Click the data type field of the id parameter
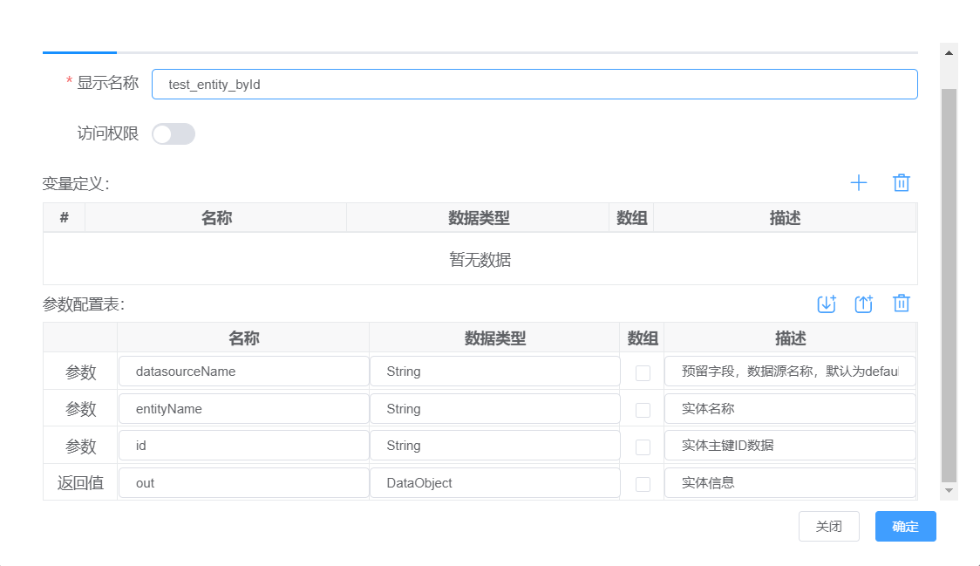 coord(494,446)
